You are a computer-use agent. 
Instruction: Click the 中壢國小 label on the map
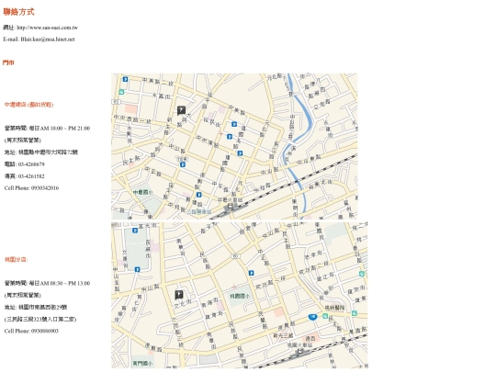(x=142, y=192)
